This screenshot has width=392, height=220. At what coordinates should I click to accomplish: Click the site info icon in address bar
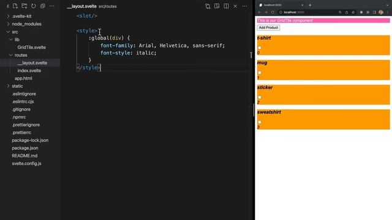tap(281, 12)
